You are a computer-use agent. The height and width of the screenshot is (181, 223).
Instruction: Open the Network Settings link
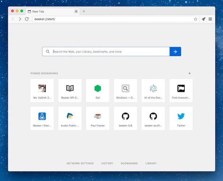[x=80, y=163]
